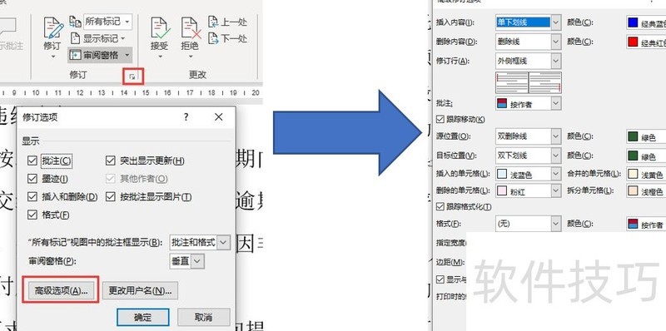
Task: Expand the 显示标记 dropdown arrow
Action: pos(122,38)
